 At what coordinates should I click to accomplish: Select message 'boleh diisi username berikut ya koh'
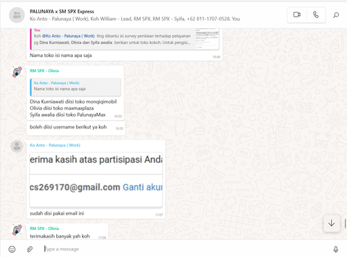[x=68, y=127]
